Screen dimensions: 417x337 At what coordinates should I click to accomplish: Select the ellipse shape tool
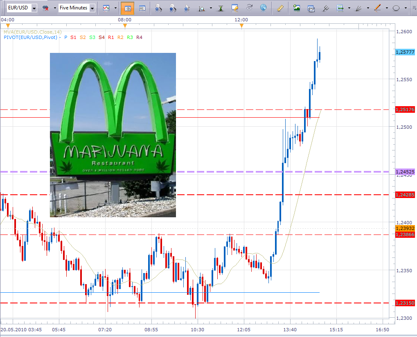(396, 8)
